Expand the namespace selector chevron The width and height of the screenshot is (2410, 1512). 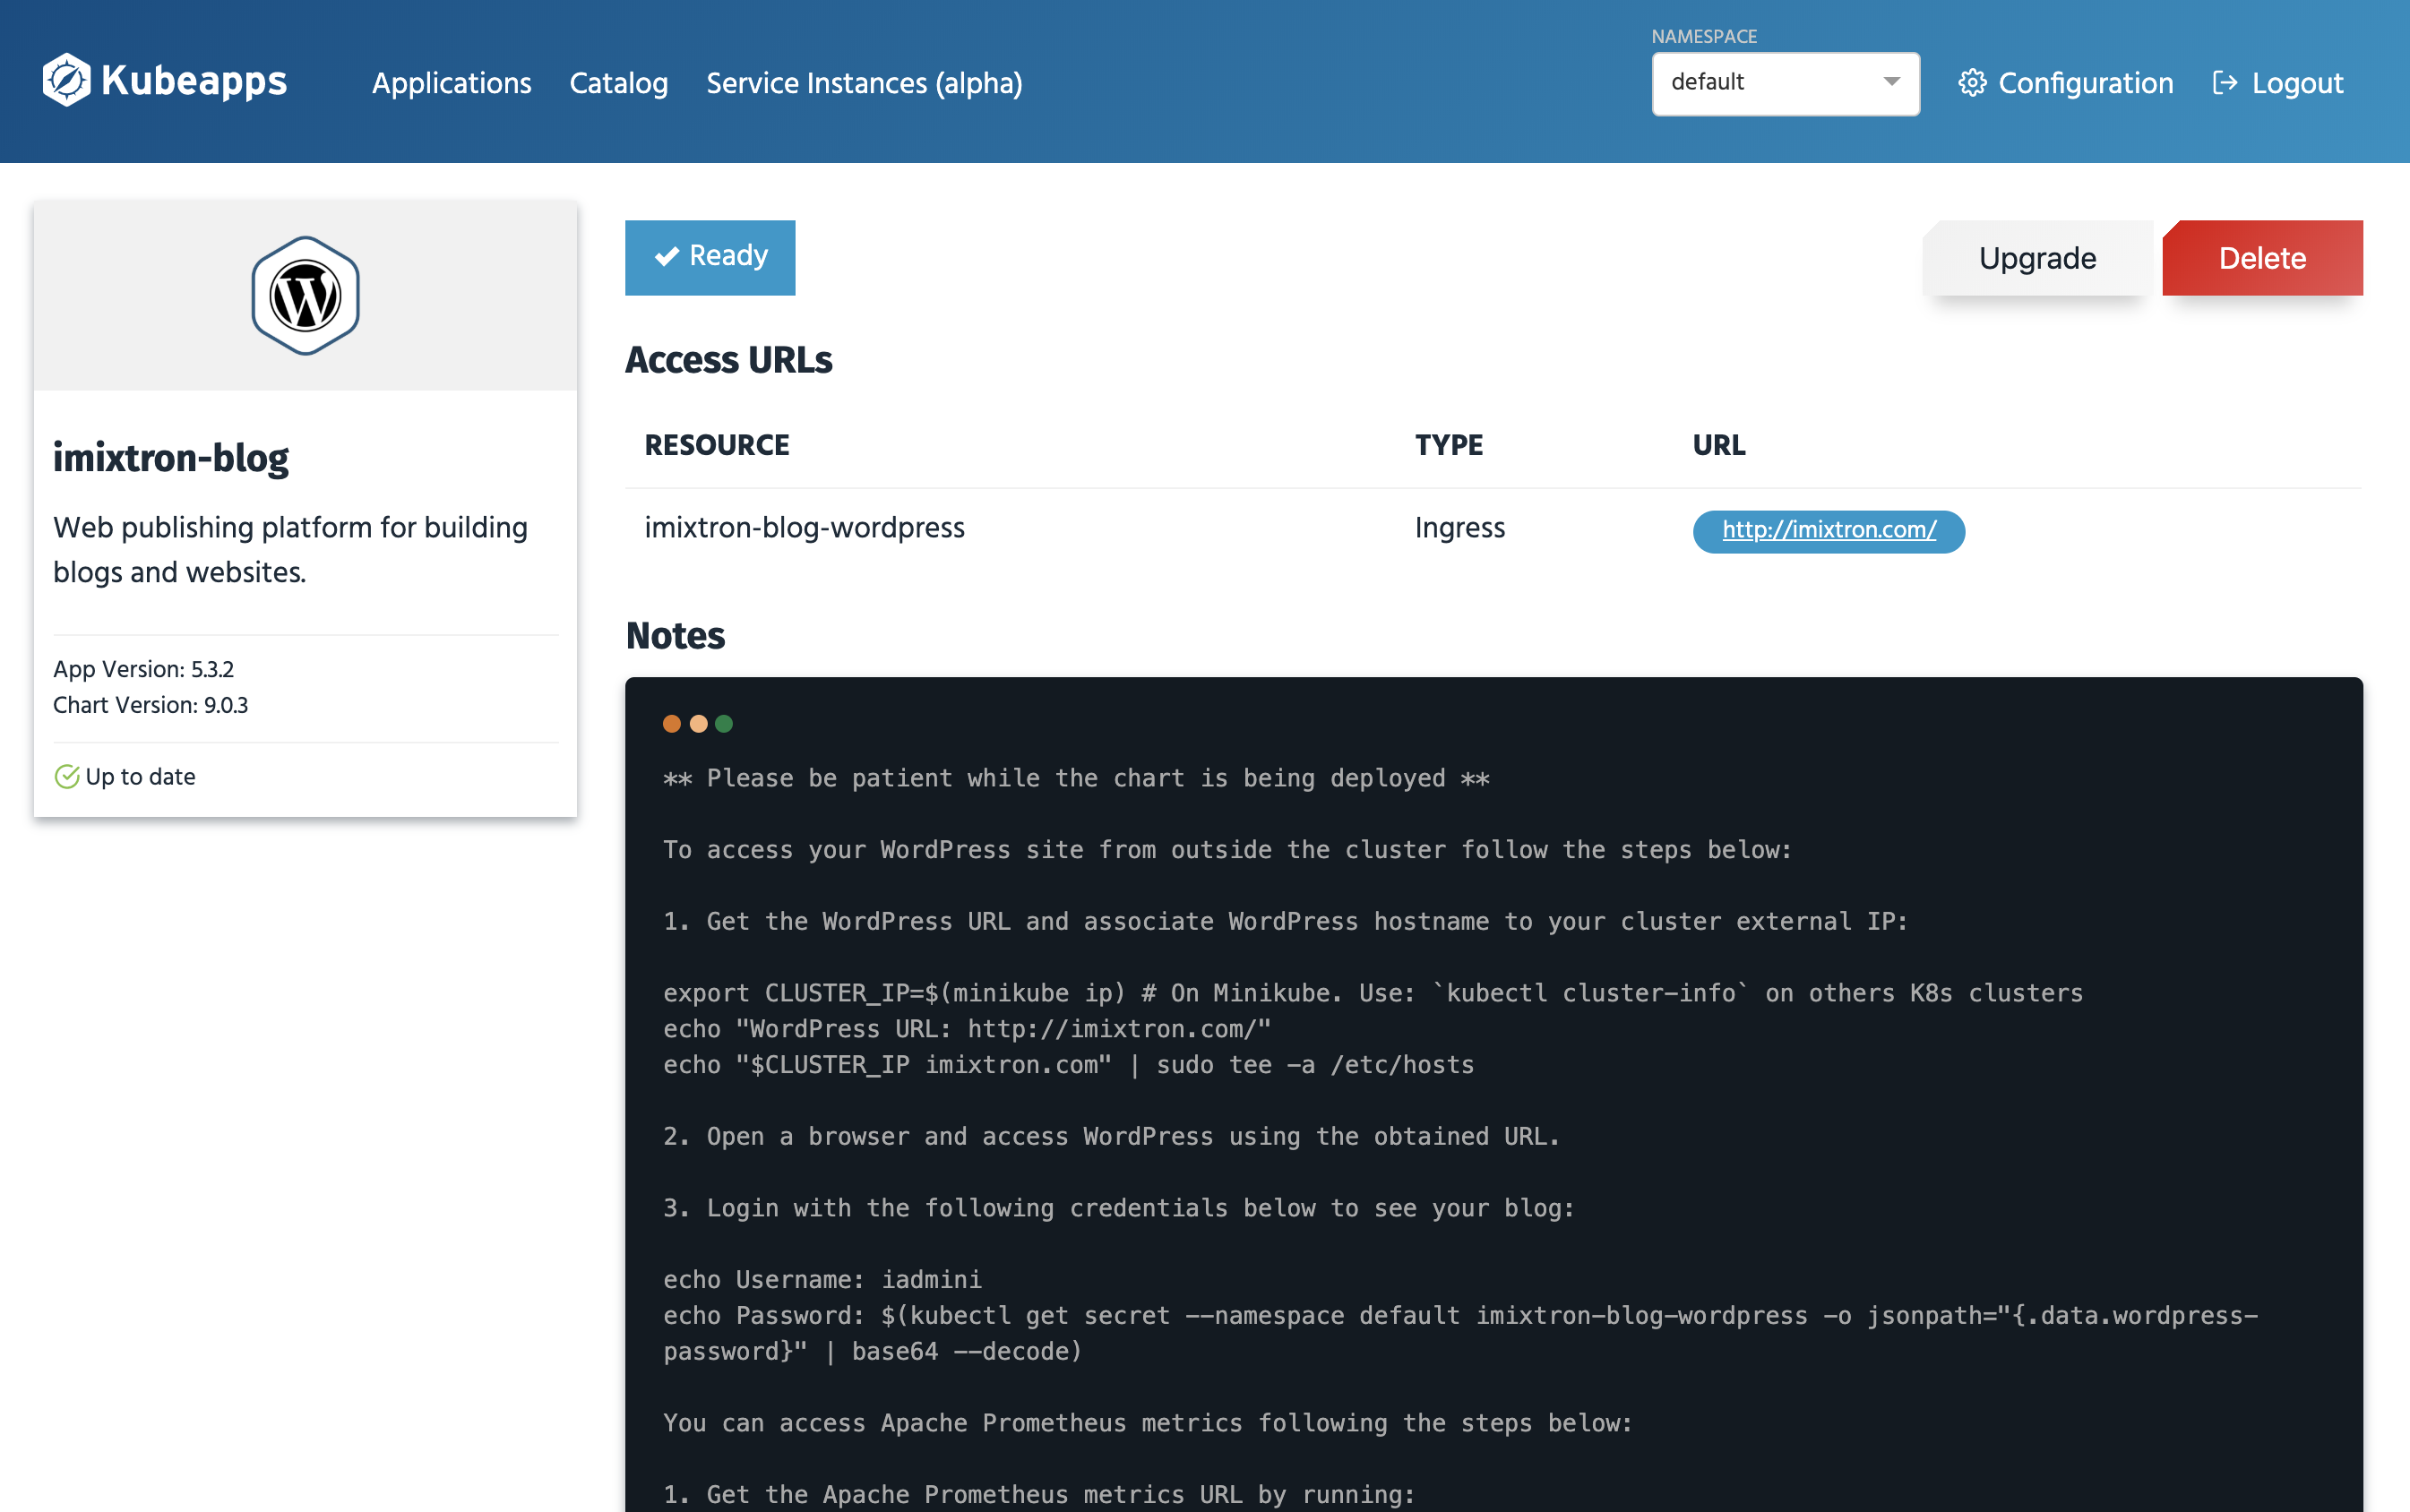[x=1892, y=83]
